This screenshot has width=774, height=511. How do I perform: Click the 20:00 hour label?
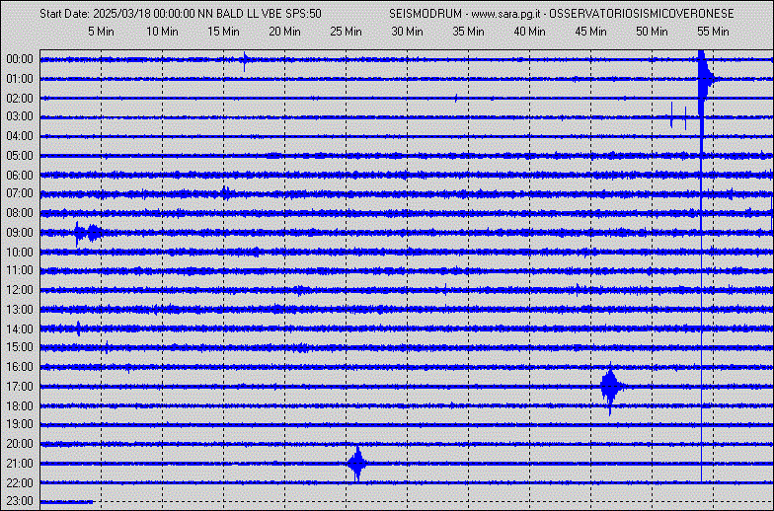pyautogui.click(x=20, y=444)
